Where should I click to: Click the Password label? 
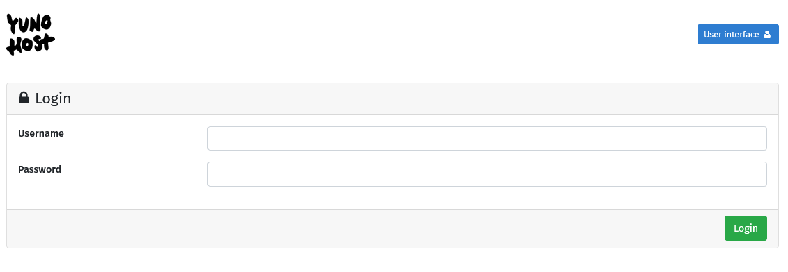(40, 169)
